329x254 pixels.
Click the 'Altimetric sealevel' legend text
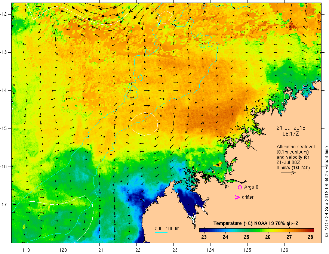tap(296, 147)
